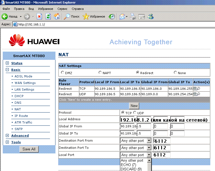Open SNTP link

(x=19, y=129)
